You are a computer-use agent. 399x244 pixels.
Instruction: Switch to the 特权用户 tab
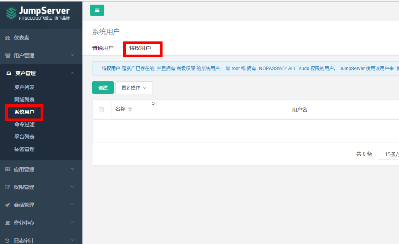[x=140, y=48]
